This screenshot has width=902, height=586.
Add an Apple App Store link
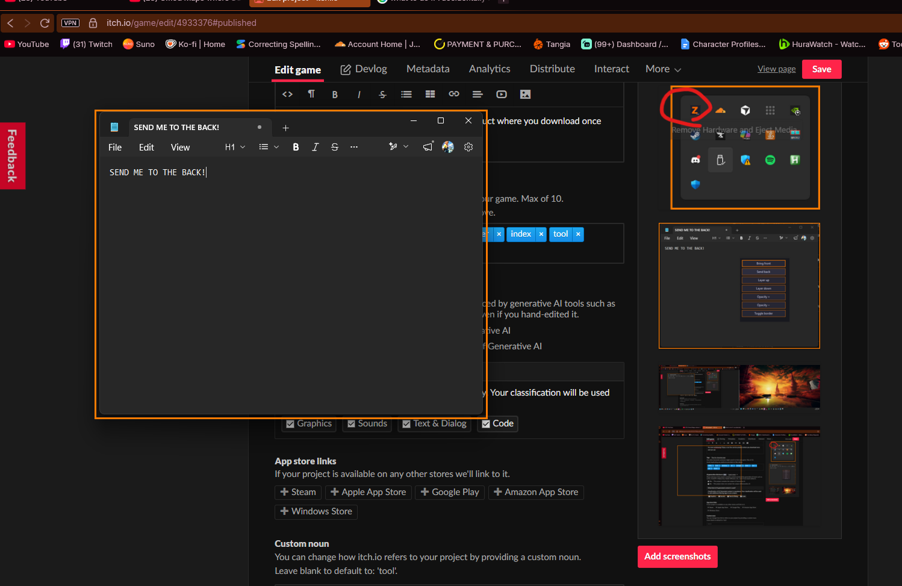pos(369,492)
